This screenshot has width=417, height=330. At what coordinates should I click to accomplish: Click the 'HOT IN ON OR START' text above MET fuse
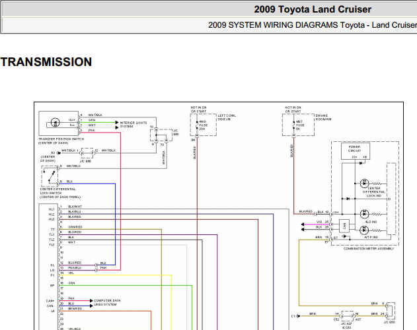coord(293,110)
